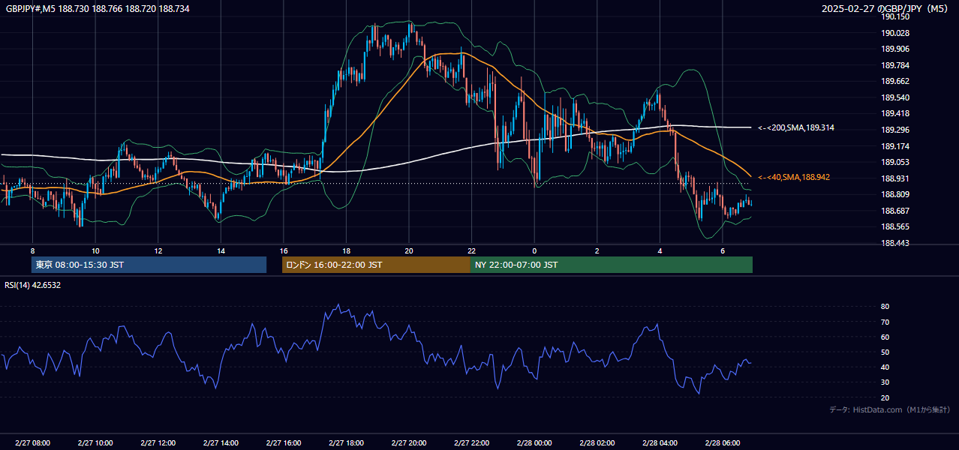Select the 40 SMA label reading 188.942
The image size is (959, 450).
[x=794, y=177]
